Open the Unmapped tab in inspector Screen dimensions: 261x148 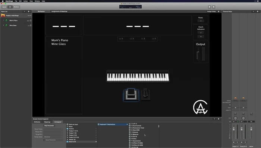click(58, 122)
